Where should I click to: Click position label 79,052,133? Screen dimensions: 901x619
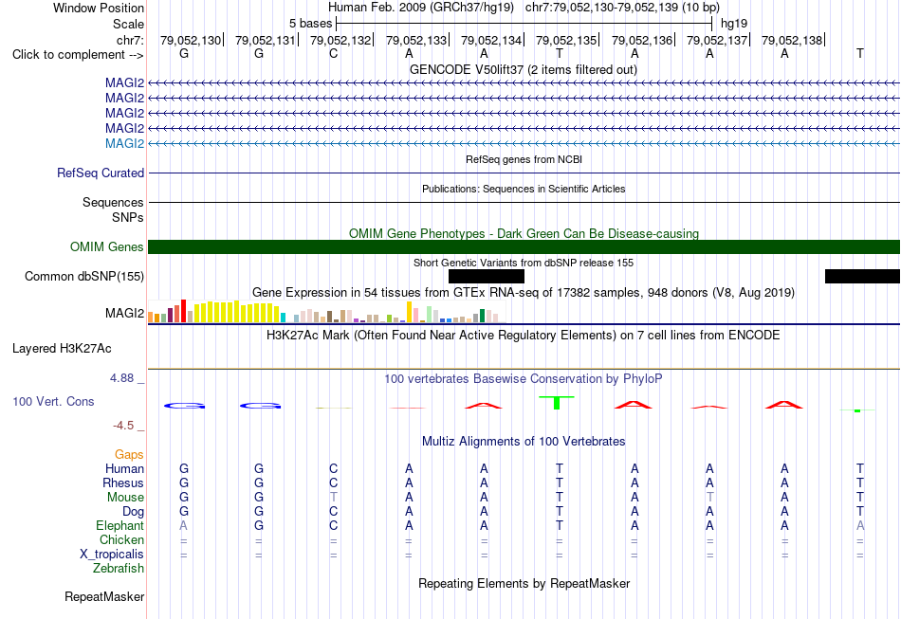pos(416,40)
